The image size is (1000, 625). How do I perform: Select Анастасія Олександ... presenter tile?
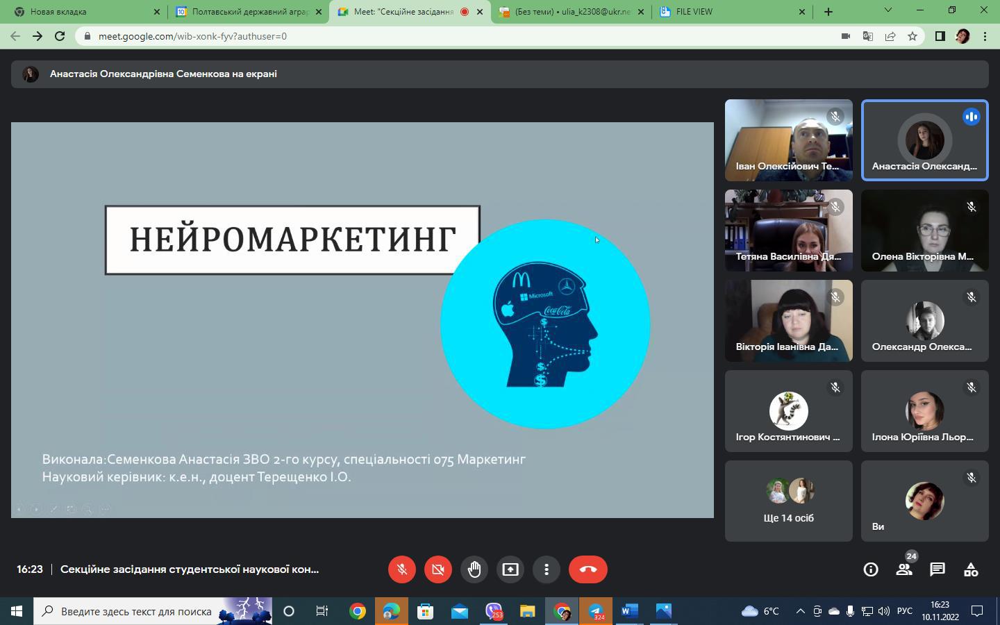pyautogui.click(x=925, y=140)
